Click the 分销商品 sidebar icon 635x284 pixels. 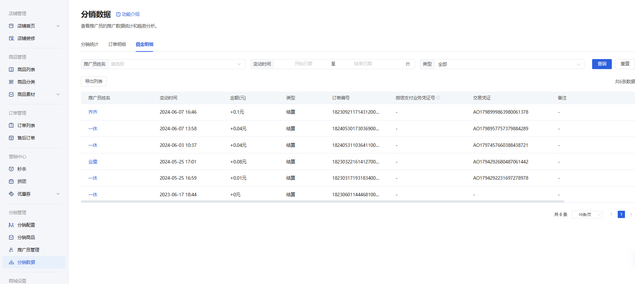click(11, 237)
